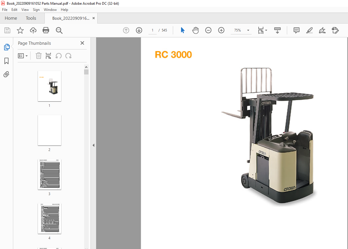This screenshot has height=249, width=348.
Task: Expand page display options arrow
Action: 266,30
